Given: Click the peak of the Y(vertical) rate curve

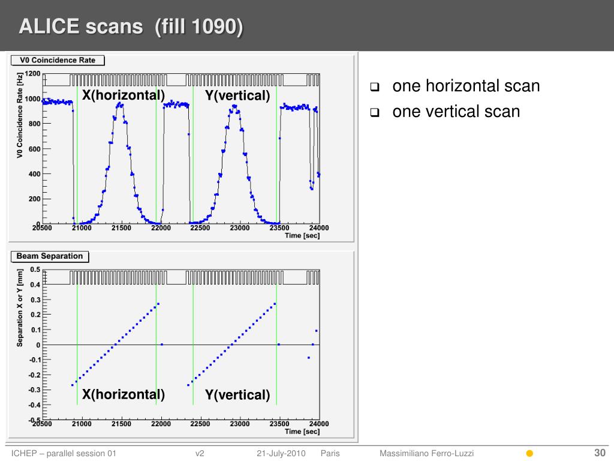Looking at the screenshot, I should [234, 106].
